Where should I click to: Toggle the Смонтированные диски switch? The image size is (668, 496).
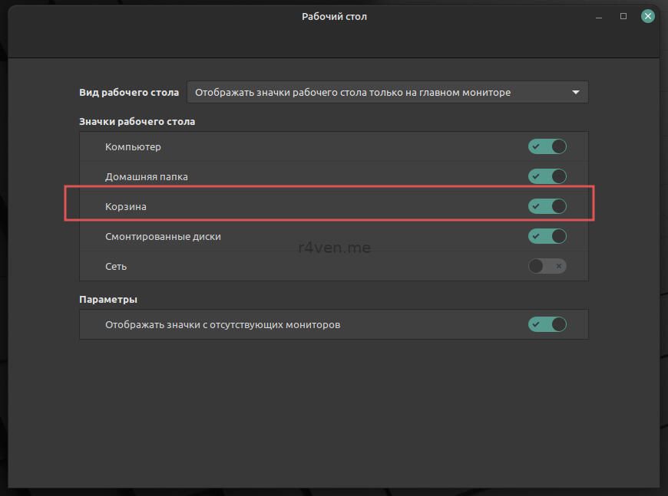[x=547, y=236]
